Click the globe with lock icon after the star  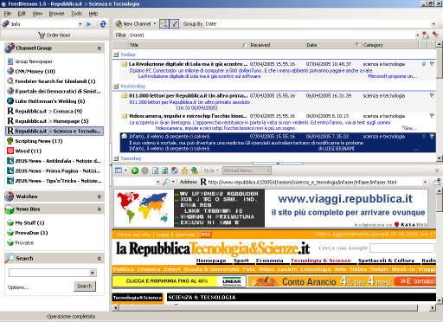195,171
